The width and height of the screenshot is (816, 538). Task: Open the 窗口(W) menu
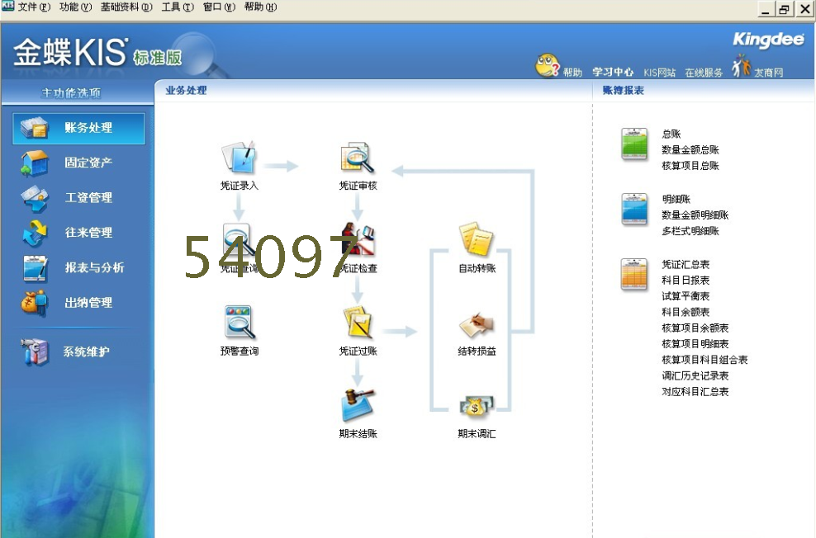pos(219,7)
